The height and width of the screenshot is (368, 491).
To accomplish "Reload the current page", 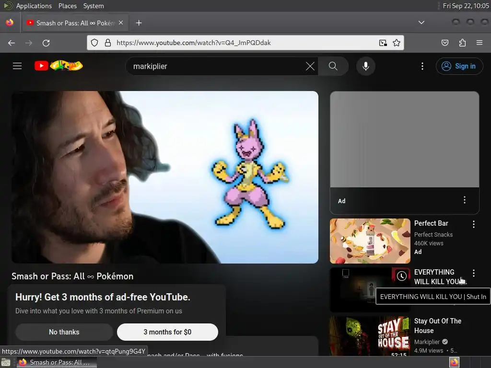I will click(x=46, y=43).
